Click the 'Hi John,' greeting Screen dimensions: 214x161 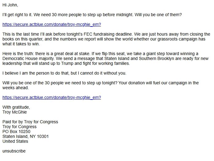click(x=12, y=5)
